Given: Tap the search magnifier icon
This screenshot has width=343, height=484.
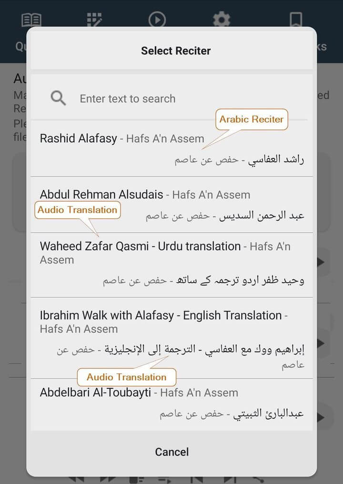Looking at the screenshot, I should click(59, 98).
